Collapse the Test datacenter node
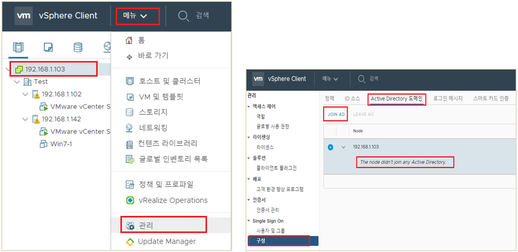Viewport: 518px width, 252px height. (x=17, y=81)
